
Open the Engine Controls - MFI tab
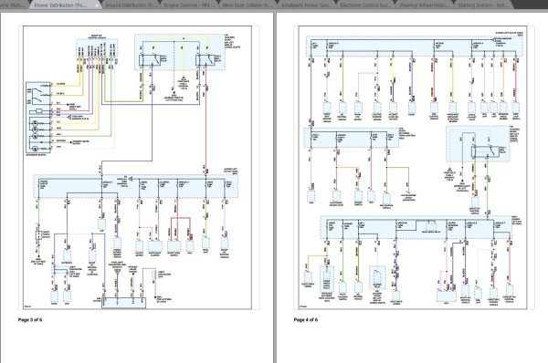(189, 5)
